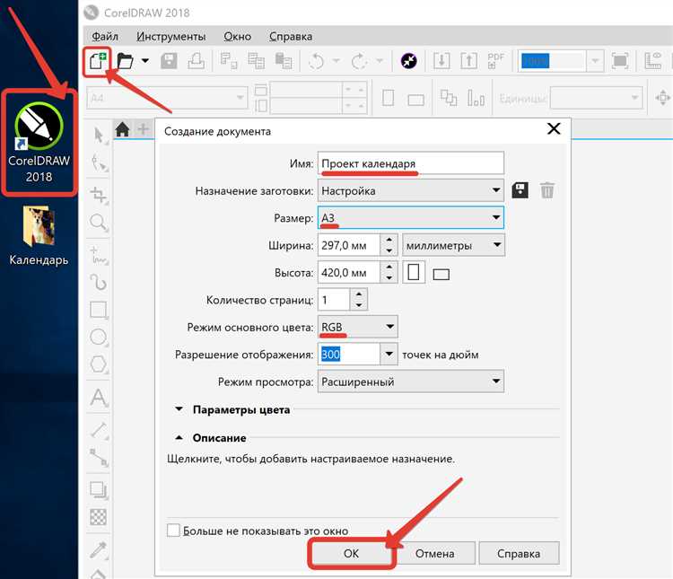
Task: Click the Отмена button
Action: coord(435,553)
